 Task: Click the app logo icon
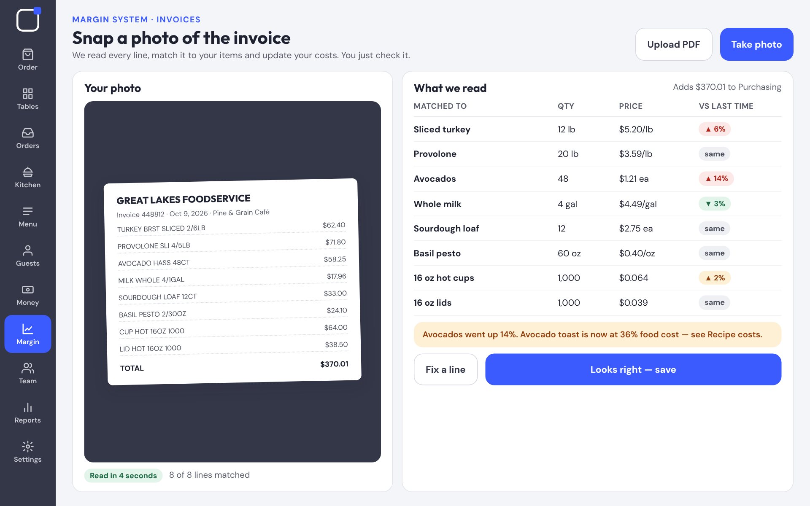coord(28,19)
